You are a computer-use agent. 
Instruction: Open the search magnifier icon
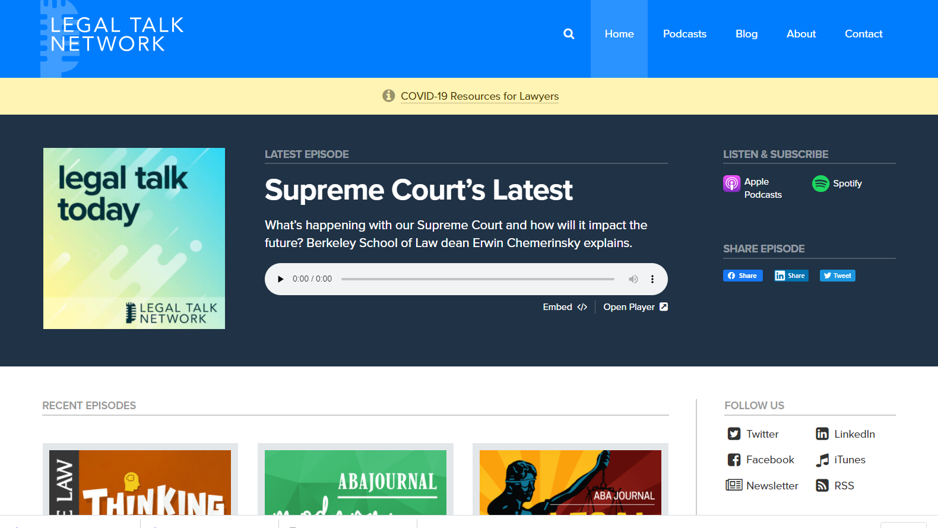(x=569, y=34)
